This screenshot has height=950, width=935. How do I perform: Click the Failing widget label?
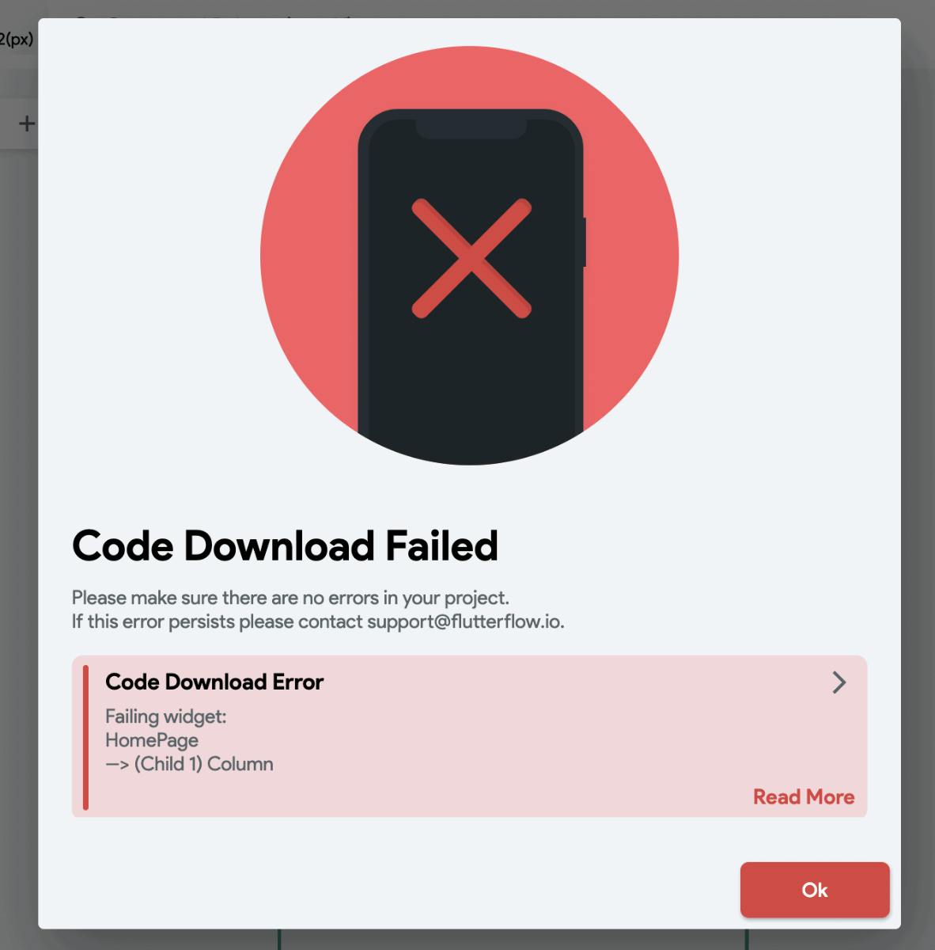[166, 716]
